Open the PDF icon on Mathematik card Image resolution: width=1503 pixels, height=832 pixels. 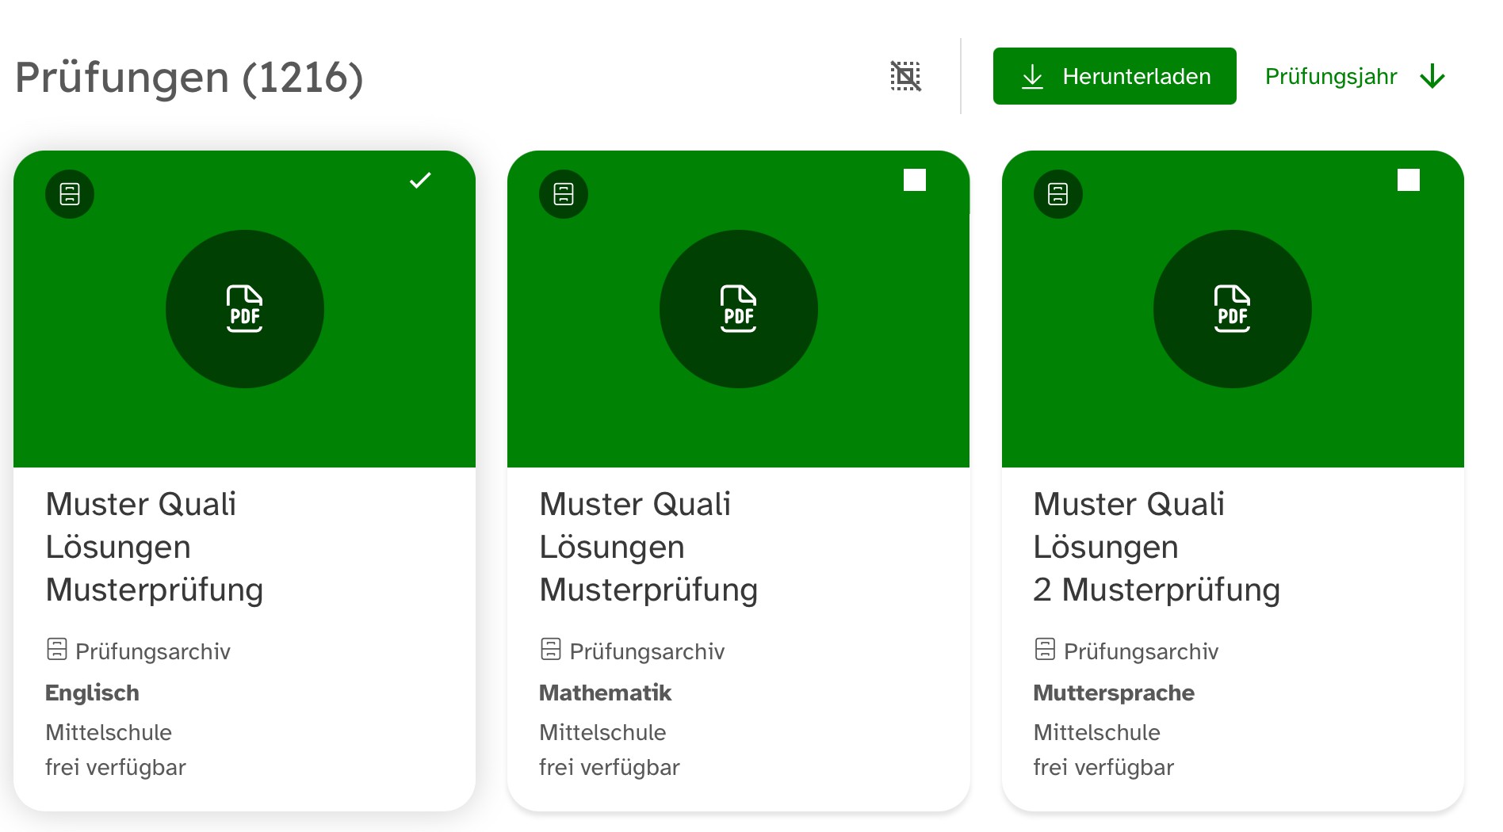[739, 309]
